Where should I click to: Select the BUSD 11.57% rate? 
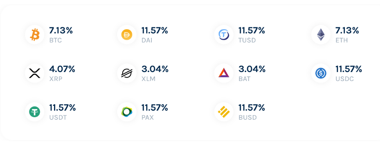(252, 108)
